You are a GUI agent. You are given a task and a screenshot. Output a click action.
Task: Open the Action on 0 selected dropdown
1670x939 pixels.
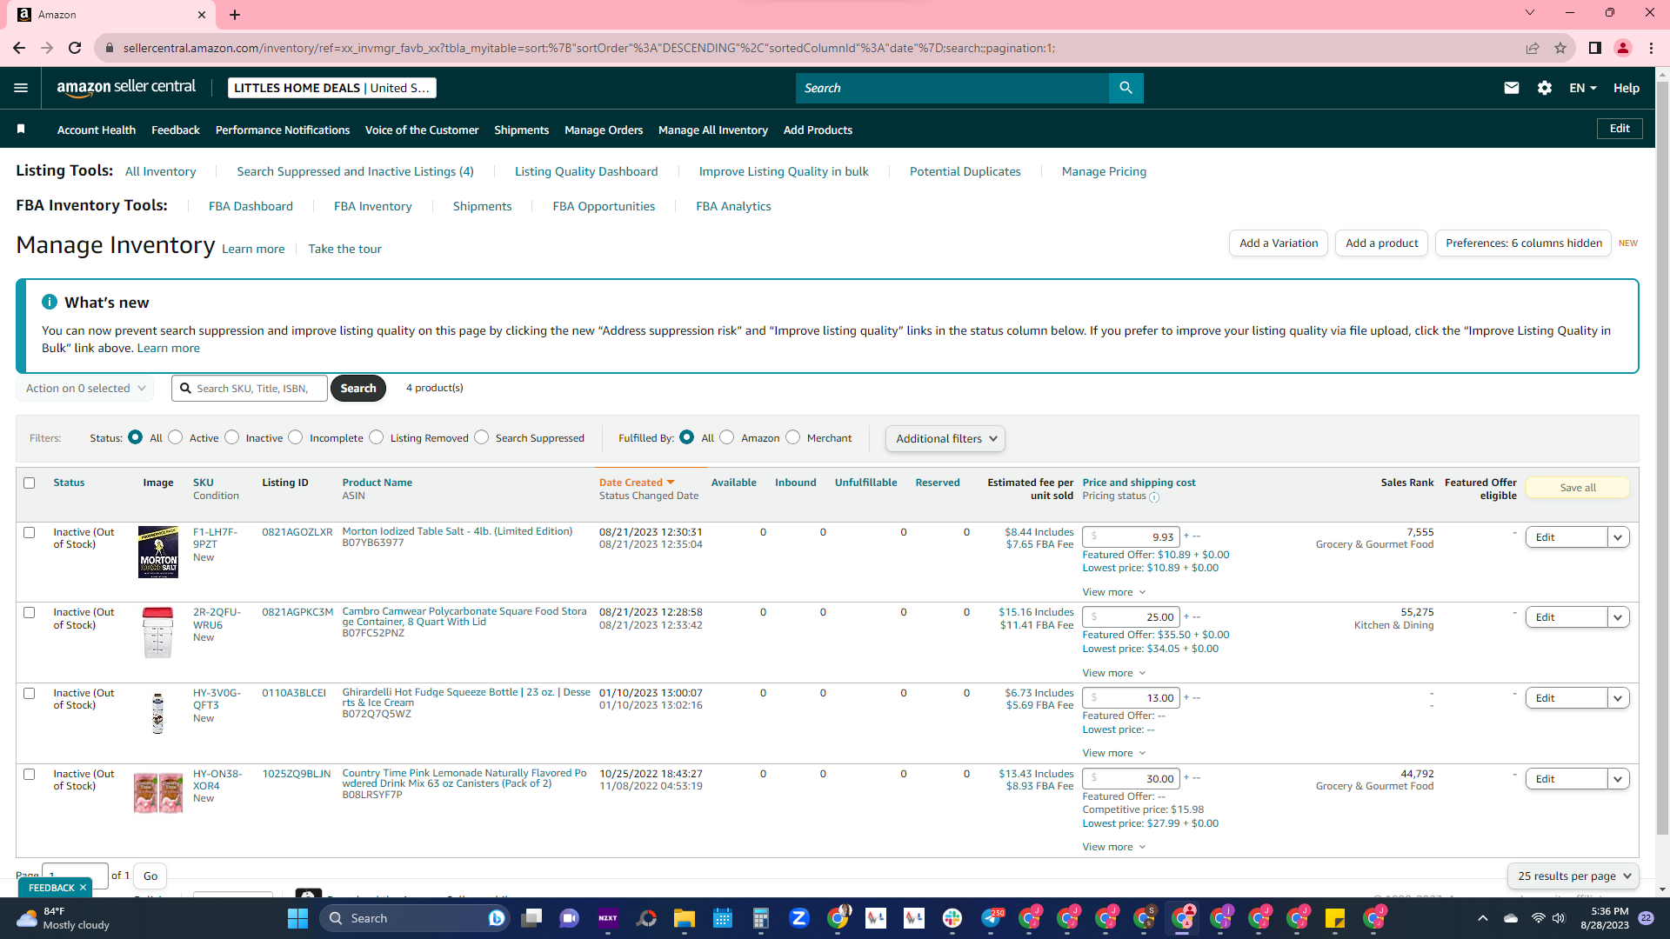[85, 389]
